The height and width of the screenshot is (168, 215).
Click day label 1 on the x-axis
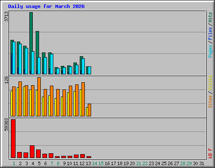[x=14, y=163]
